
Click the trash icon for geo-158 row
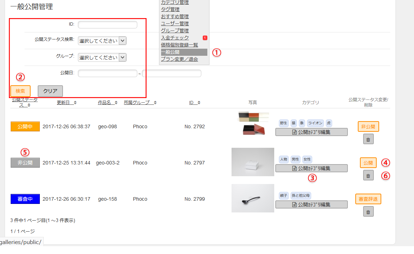pyautogui.click(x=368, y=211)
